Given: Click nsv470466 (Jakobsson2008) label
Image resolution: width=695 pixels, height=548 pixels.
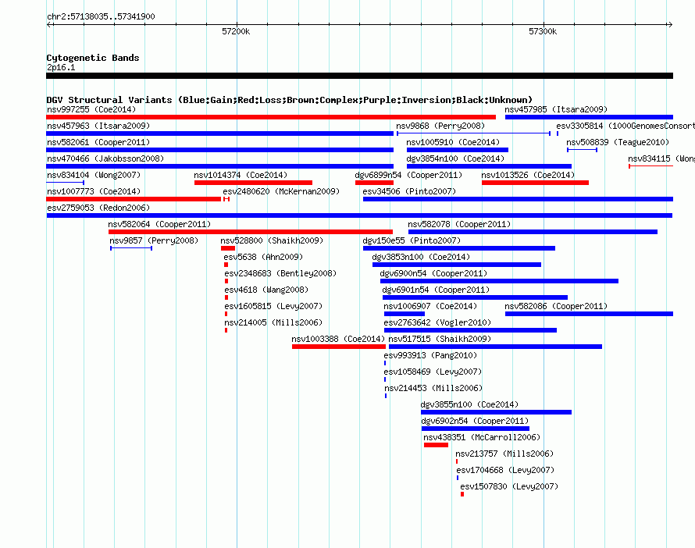Looking at the screenshot, I should point(105,158).
